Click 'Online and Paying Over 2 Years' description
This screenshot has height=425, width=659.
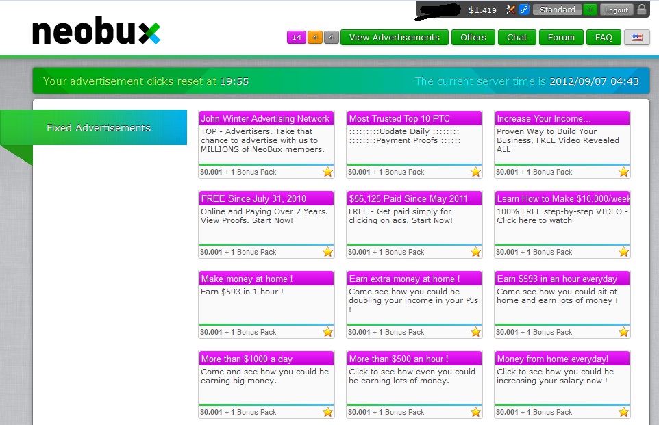pyautogui.click(x=264, y=216)
